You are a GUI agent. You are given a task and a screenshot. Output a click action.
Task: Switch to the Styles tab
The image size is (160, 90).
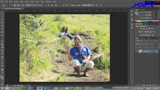click(x=145, y=24)
